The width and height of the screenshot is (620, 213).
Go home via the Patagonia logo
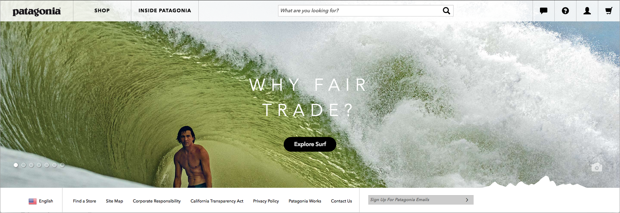tap(37, 12)
